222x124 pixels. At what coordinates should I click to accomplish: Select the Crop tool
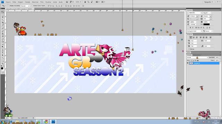point(3,23)
